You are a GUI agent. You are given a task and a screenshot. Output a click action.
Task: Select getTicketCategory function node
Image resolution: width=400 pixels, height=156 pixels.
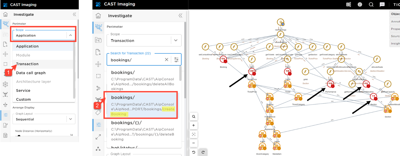(x=327, y=47)
